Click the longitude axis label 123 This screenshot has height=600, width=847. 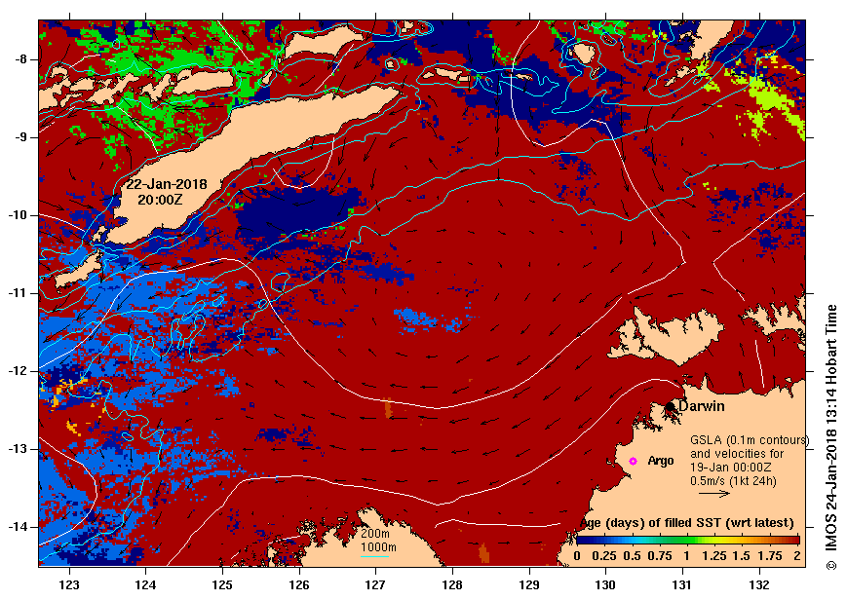pyautogui.click(x=69, y=584)
